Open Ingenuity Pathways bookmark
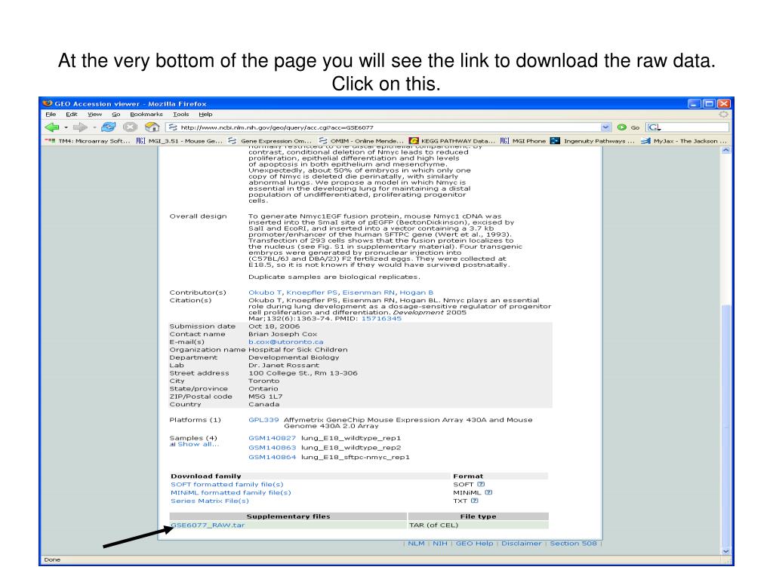The image size is (773, 579). pos(593,141)
